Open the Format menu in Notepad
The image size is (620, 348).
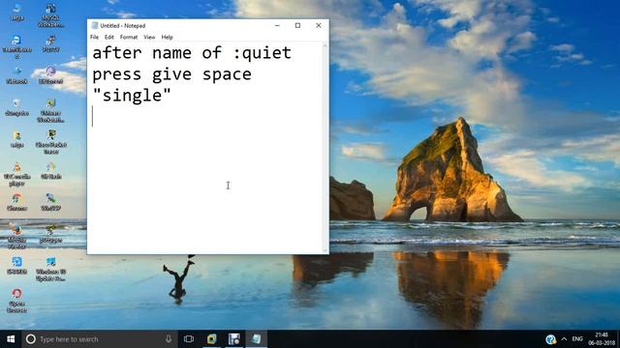tap(129, 37)
